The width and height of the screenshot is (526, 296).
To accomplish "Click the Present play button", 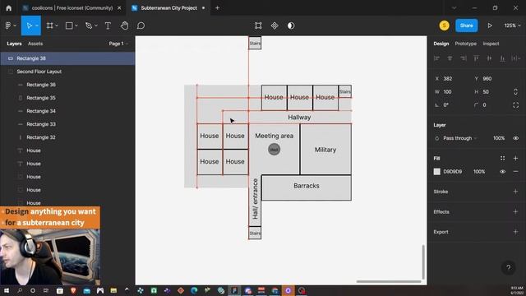I will click(490, 25).
